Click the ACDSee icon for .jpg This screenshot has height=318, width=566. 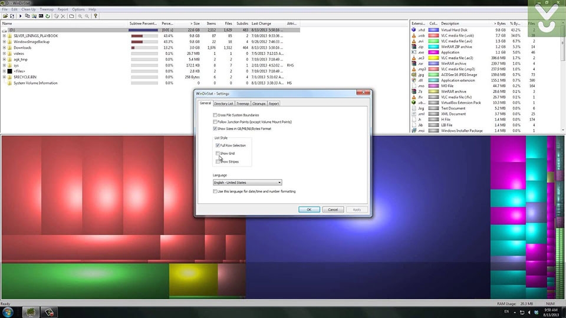pos(414,75)
